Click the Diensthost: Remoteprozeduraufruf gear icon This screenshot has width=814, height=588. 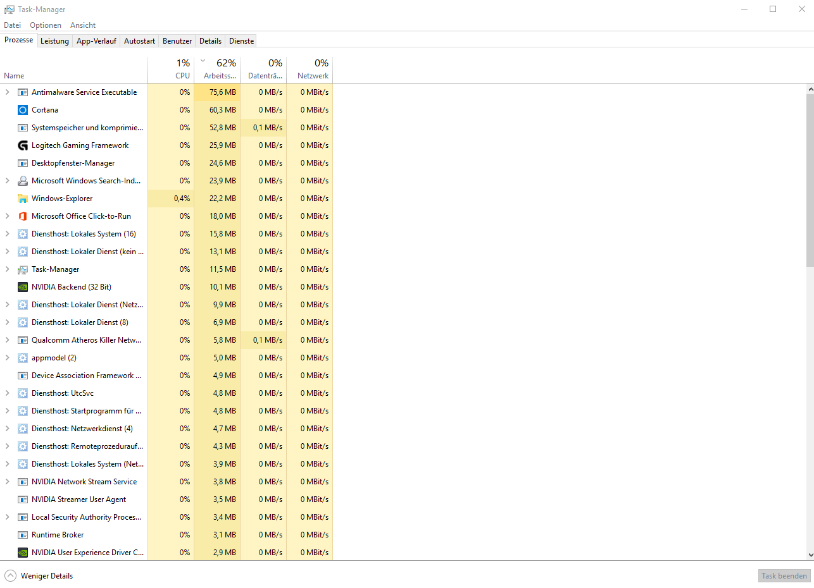tap(23, 446)
